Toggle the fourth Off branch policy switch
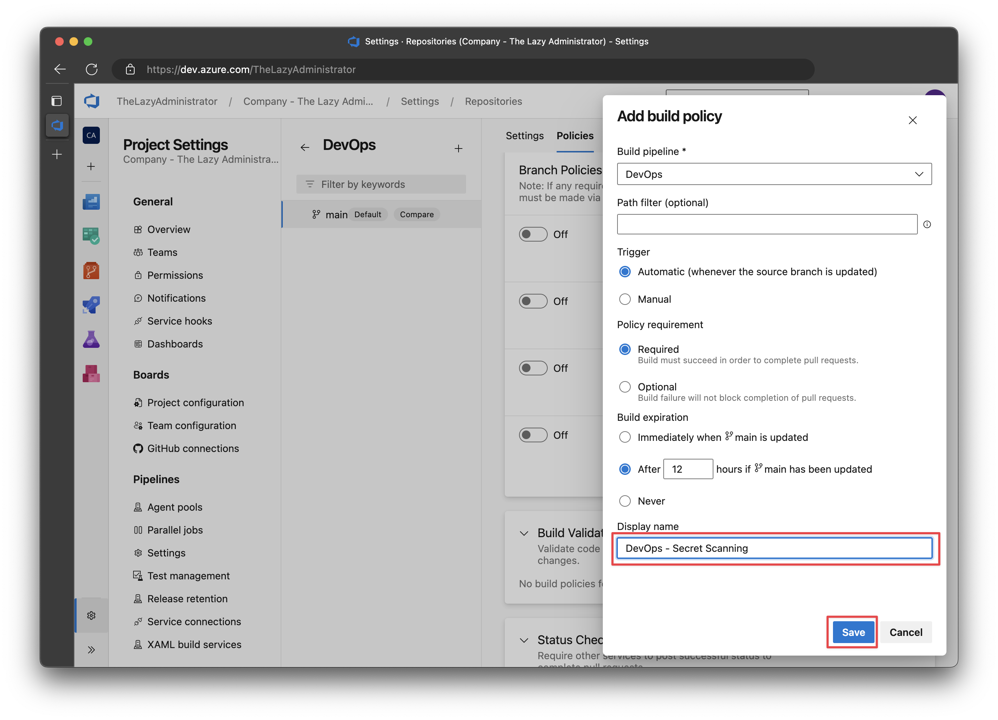Image resolution: width=998 pixels, height=720 pixels. (533, 435)
